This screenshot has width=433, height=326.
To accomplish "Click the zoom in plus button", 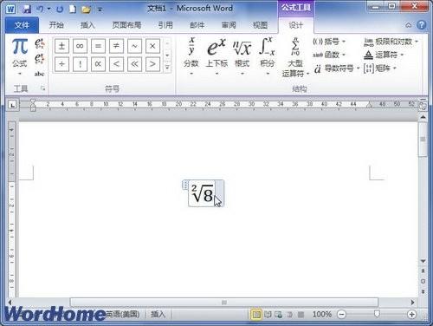I will 411,314.
